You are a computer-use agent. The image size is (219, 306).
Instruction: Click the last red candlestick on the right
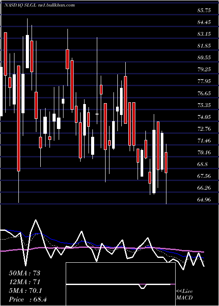[x=166, y=163]
